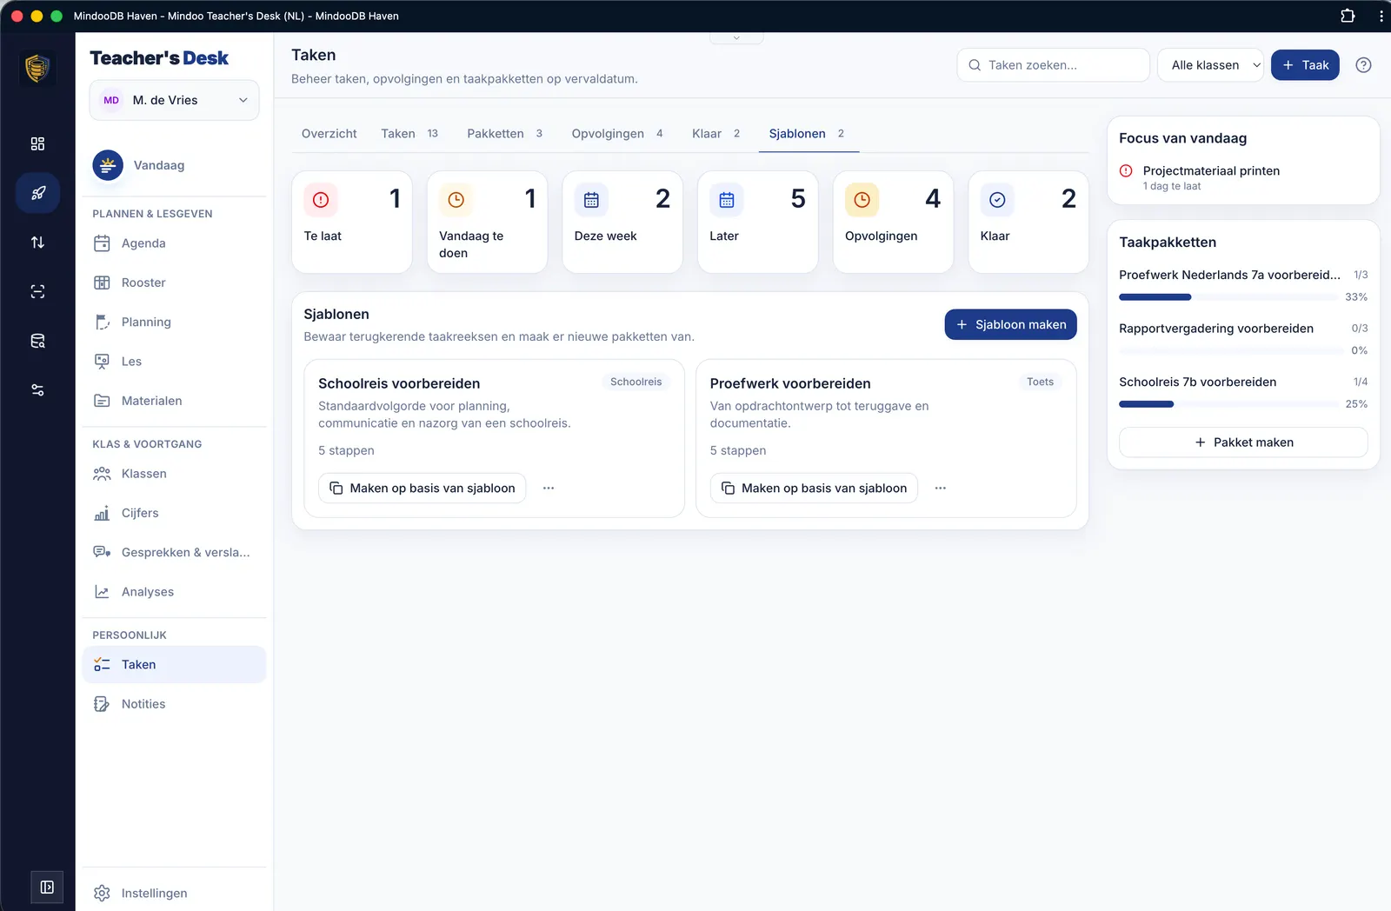The width and height of the screenshot is (1391, 911).
Task: Switch to the Taken tab with 13 items
Action: tap(409, 134)
